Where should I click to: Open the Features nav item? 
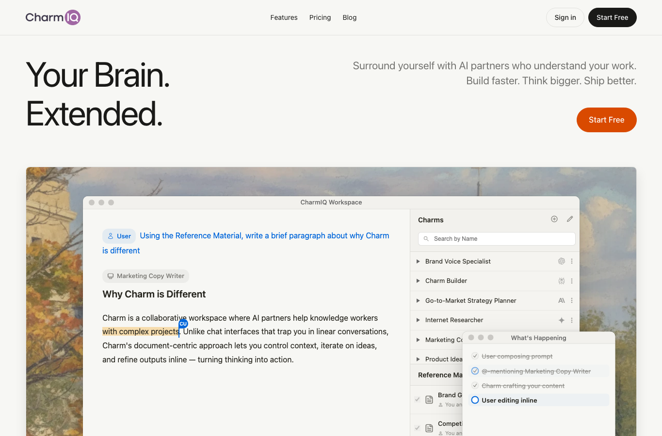(x=284, y=17)
